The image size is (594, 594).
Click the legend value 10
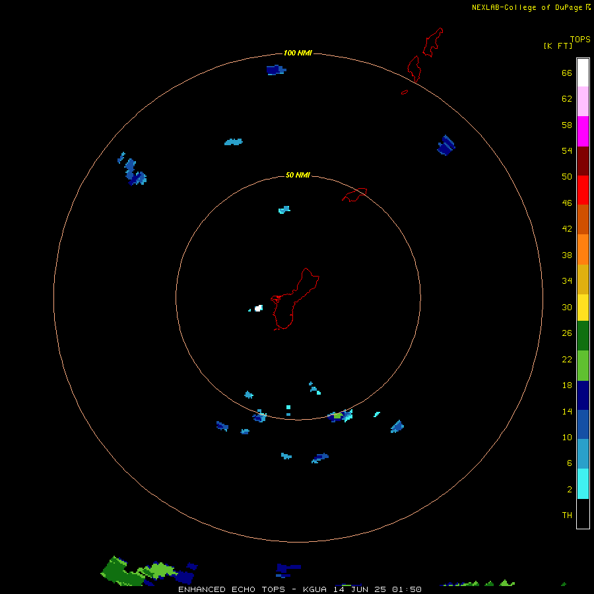567,438
